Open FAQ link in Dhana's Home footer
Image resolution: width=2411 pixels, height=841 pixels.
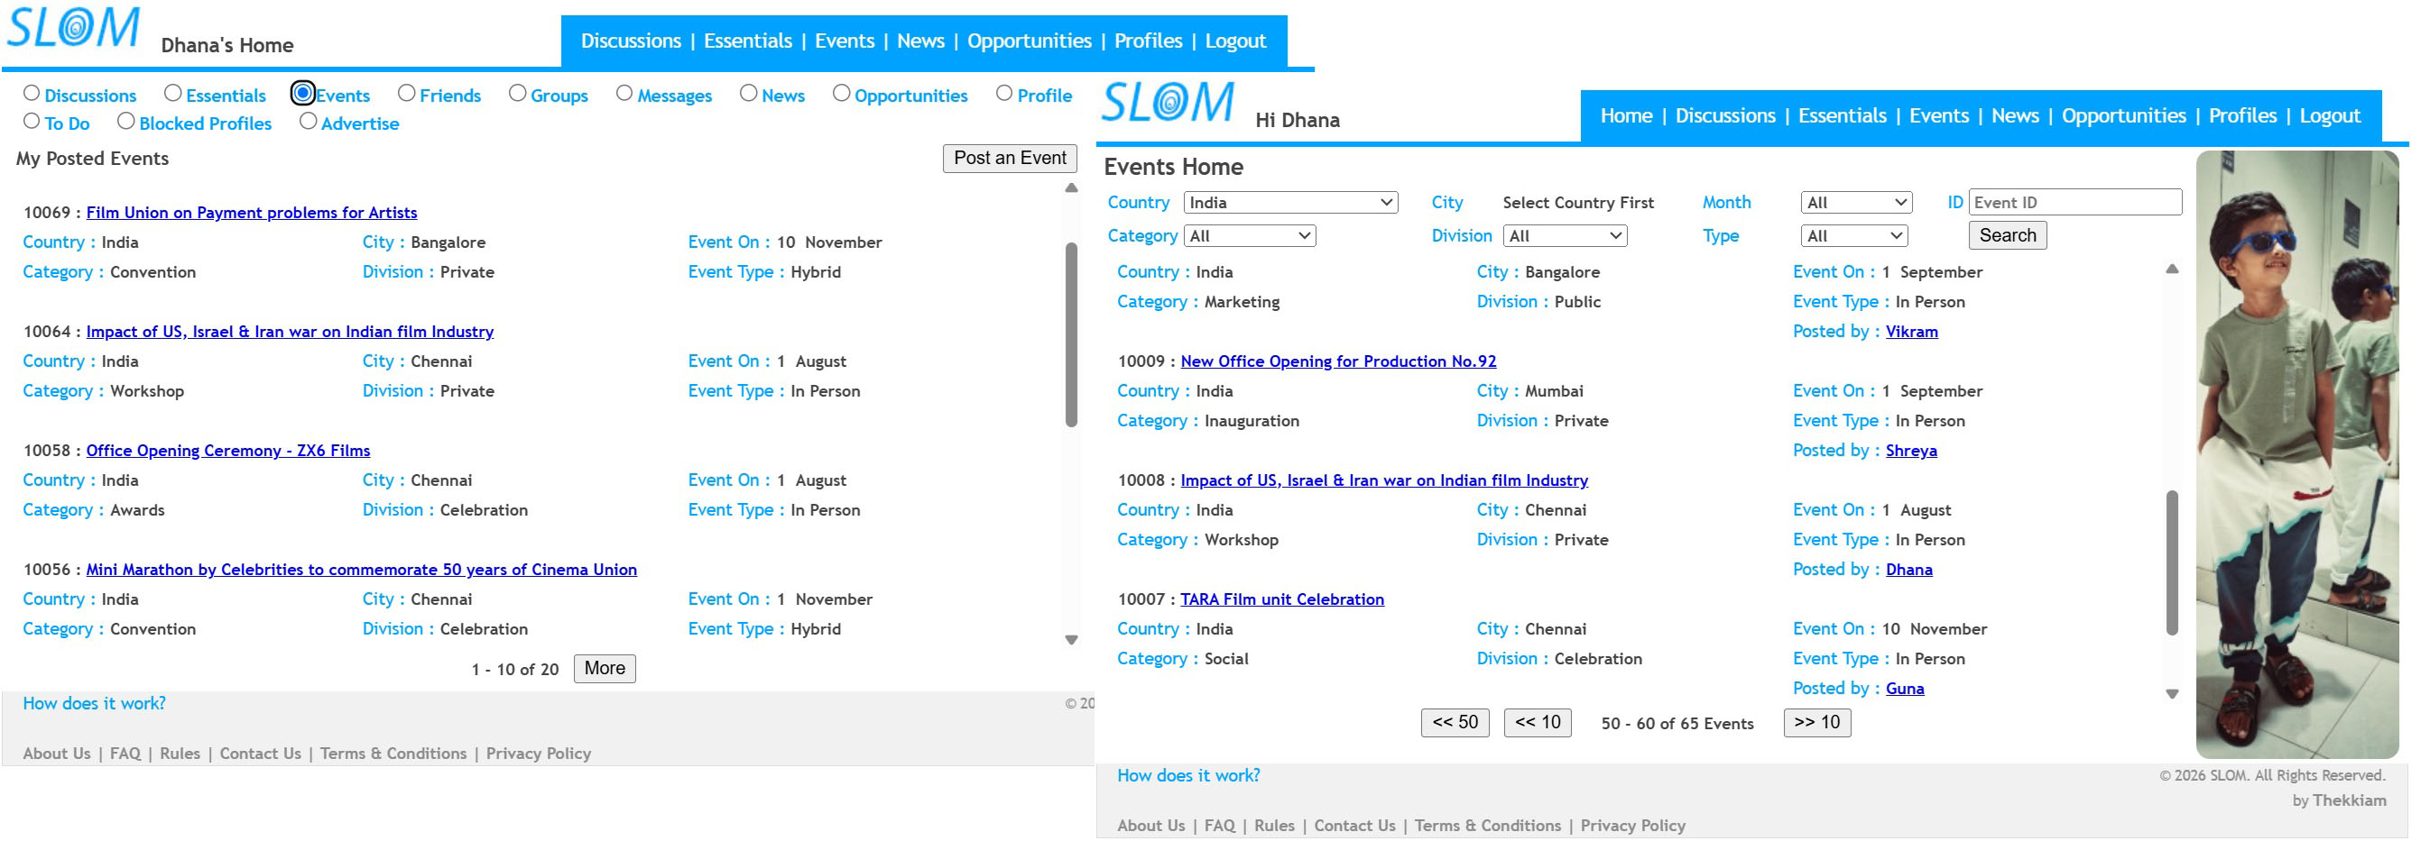(x=125, y=754)
